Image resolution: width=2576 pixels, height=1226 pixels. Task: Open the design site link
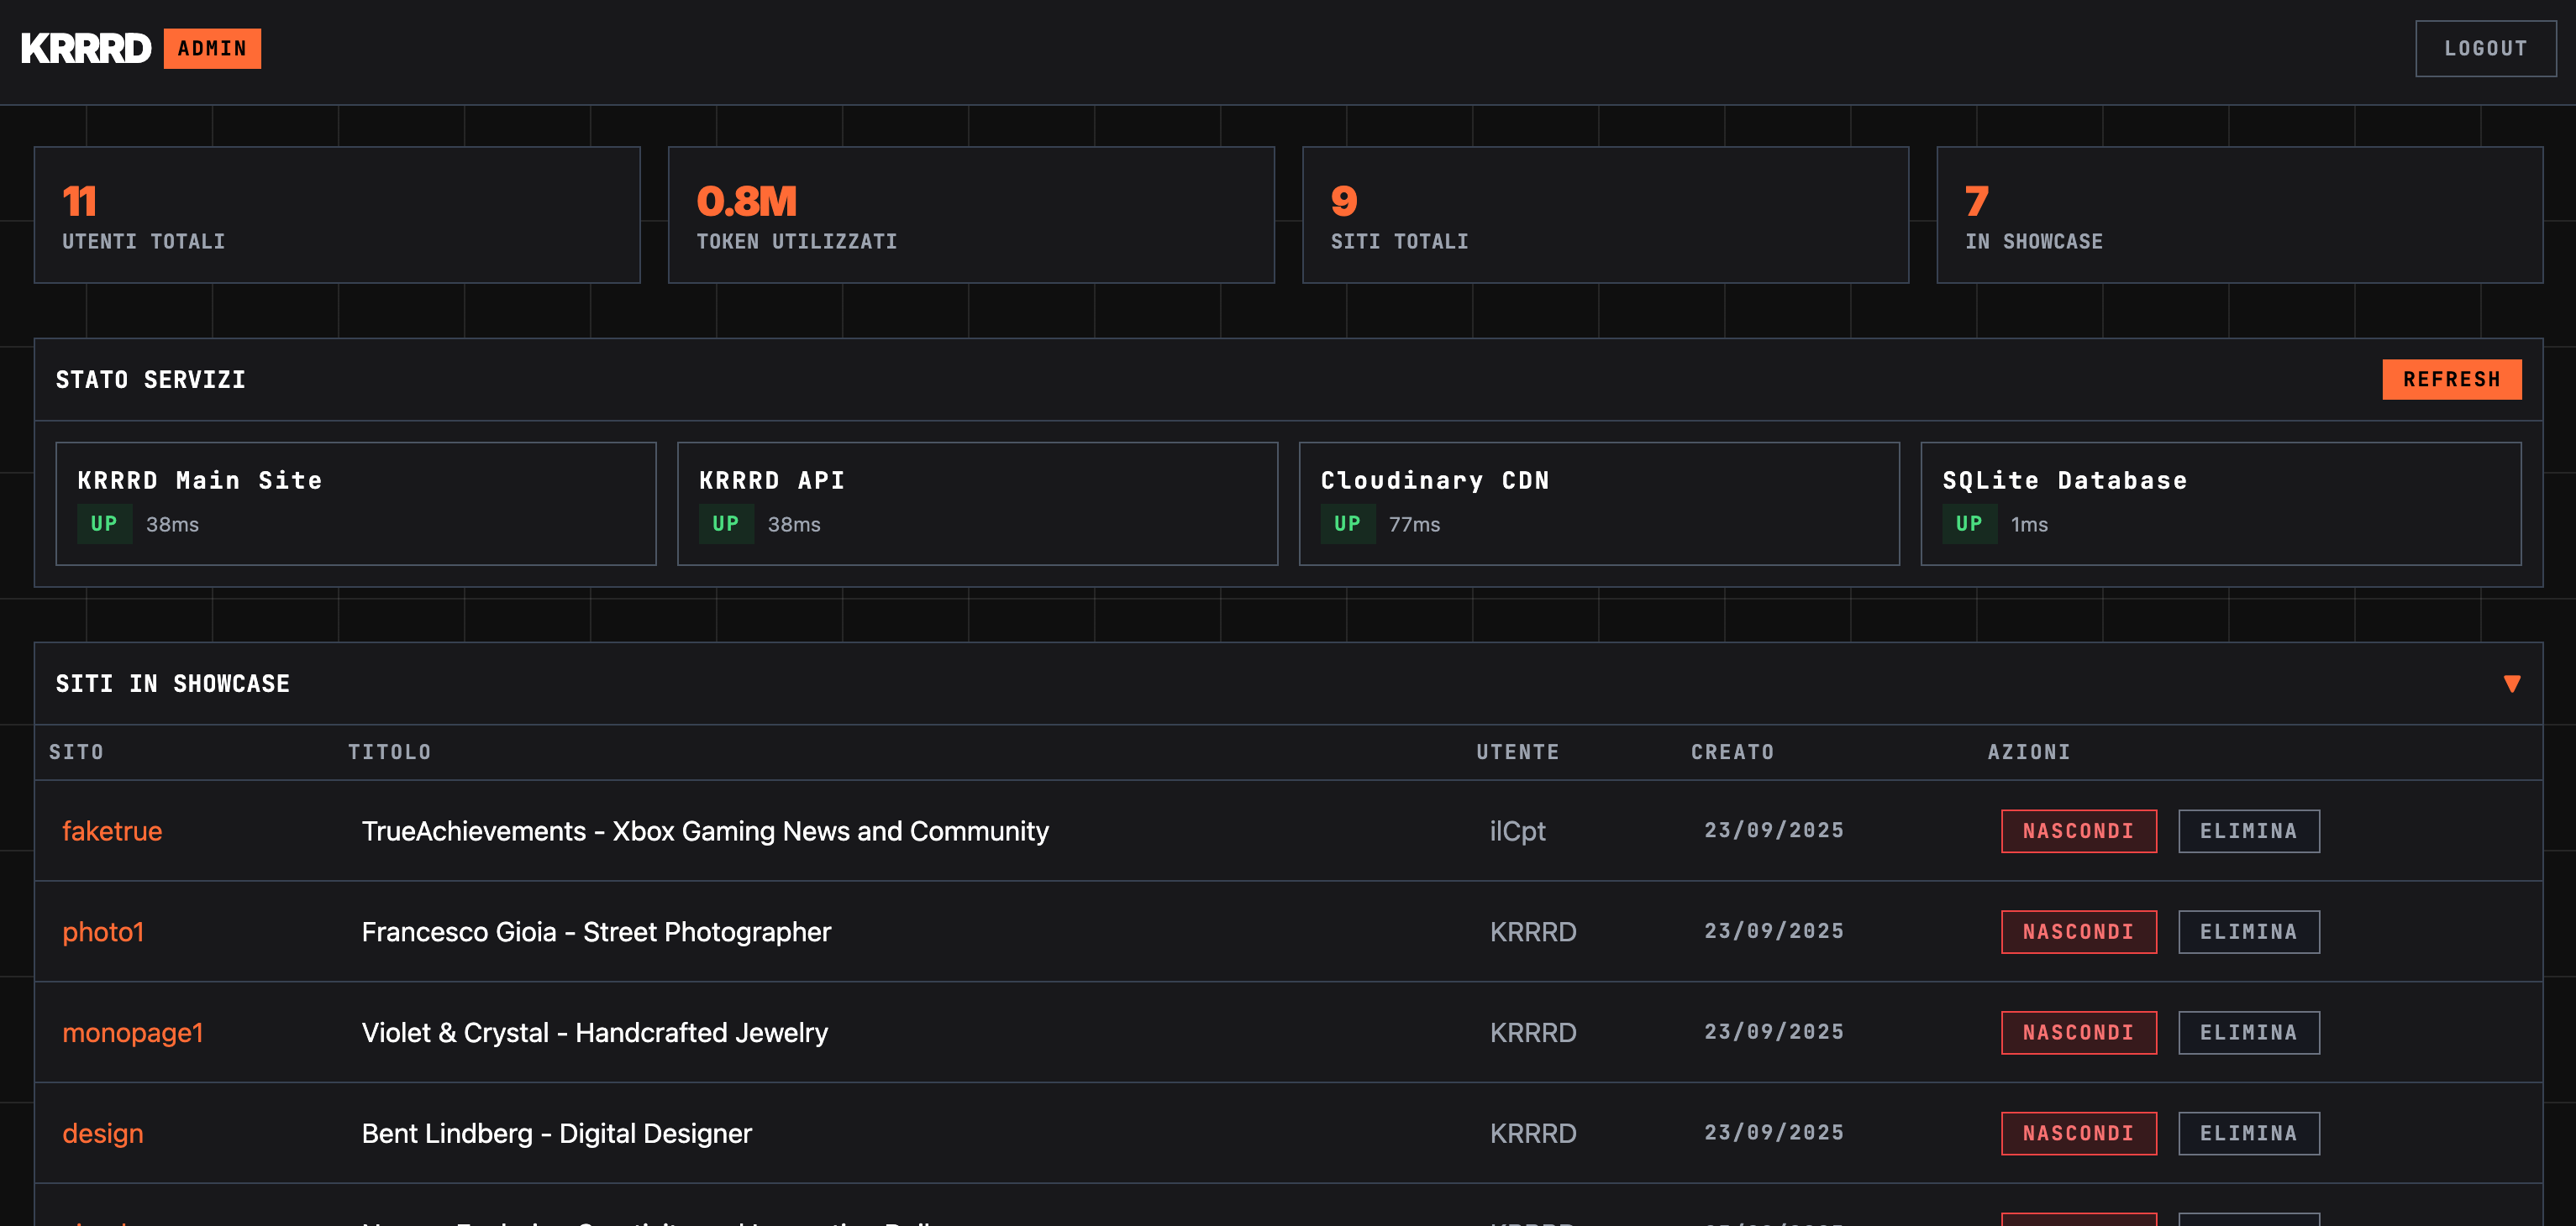click(x=103, y=1134)
